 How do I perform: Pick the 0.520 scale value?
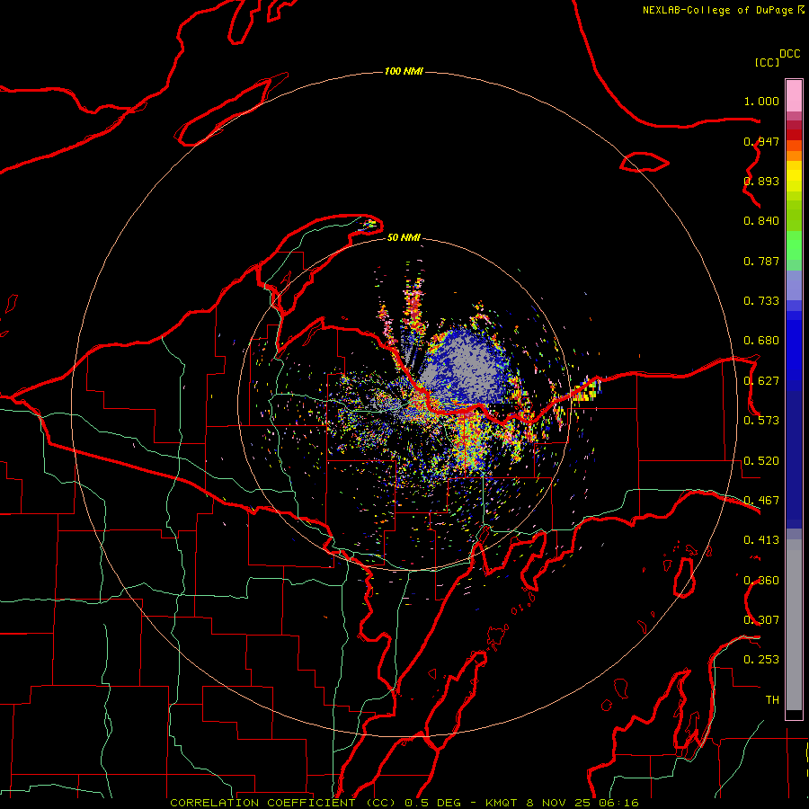pyautogui.click(x=761, y=461)
